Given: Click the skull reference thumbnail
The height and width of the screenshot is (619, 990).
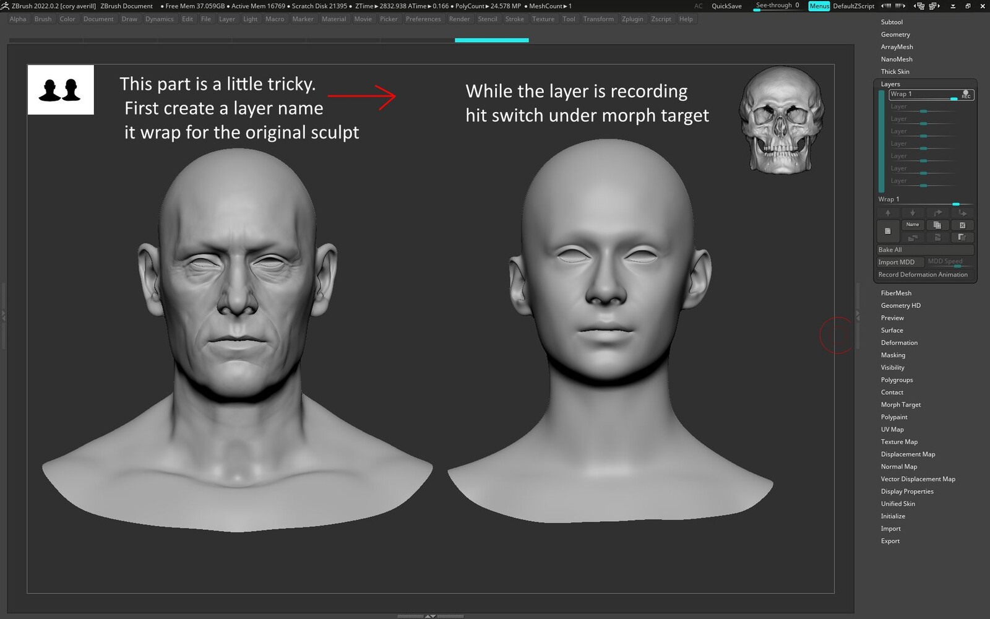Looking at the screenshot, I should coord(781,119).
